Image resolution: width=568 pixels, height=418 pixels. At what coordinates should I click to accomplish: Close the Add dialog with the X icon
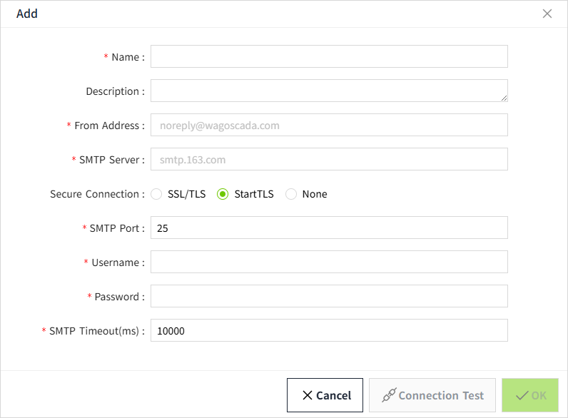[547, 14]
